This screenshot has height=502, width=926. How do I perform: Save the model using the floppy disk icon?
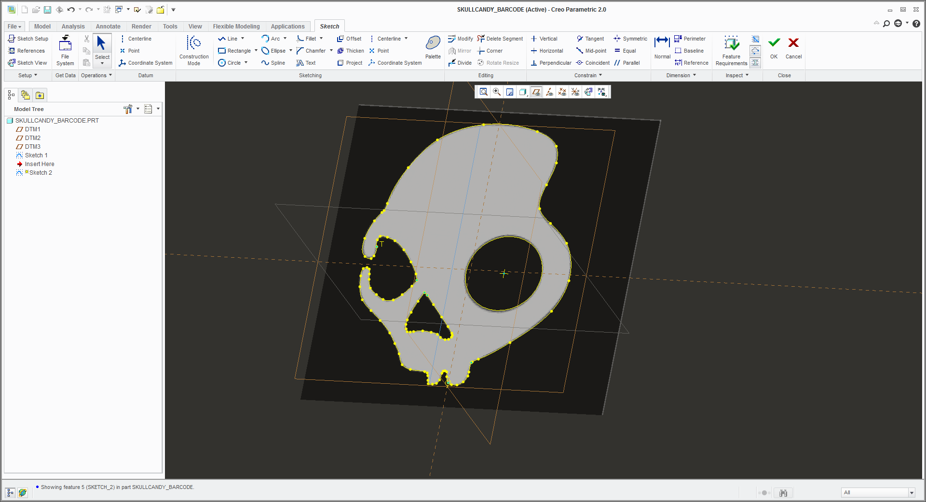click(47, 10)
